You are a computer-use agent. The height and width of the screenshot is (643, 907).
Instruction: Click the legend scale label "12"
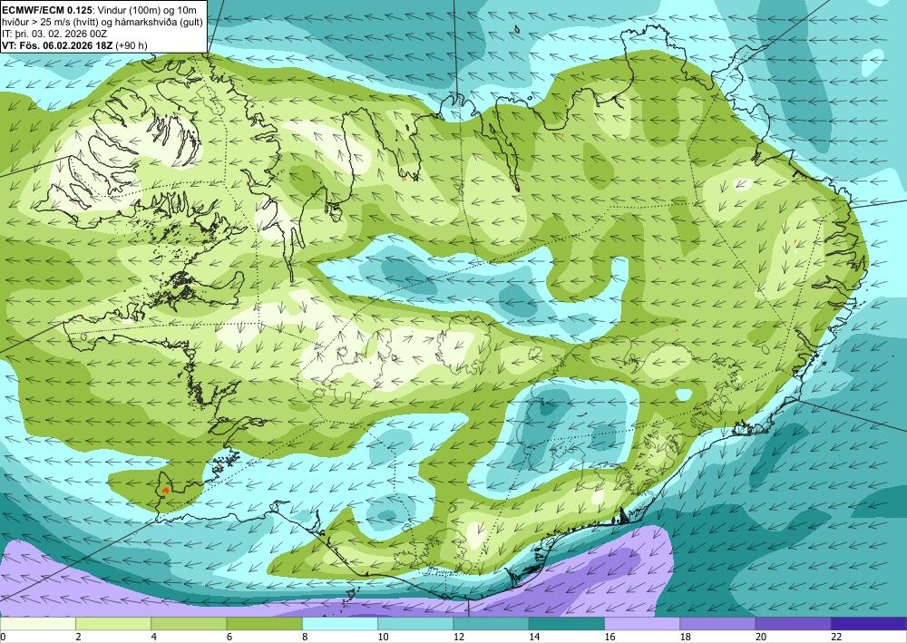pyautogui.click(x=459, y=637)
